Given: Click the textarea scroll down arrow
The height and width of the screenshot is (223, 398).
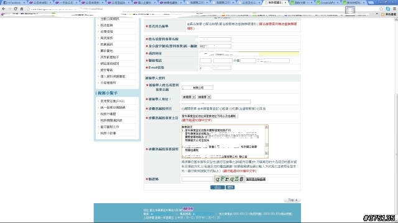Looking at the screenshot, I should click(266, 153).
